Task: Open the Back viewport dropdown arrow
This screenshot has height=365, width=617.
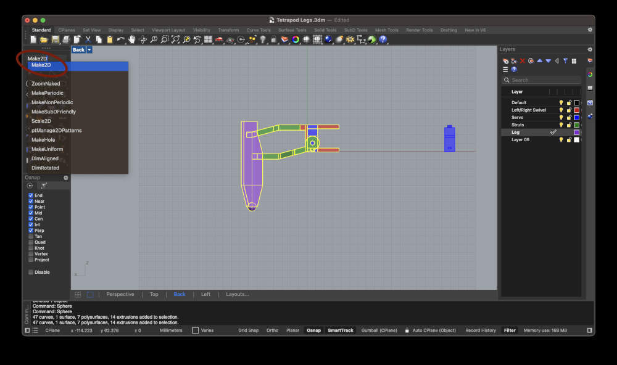Action: click(89, 50)
